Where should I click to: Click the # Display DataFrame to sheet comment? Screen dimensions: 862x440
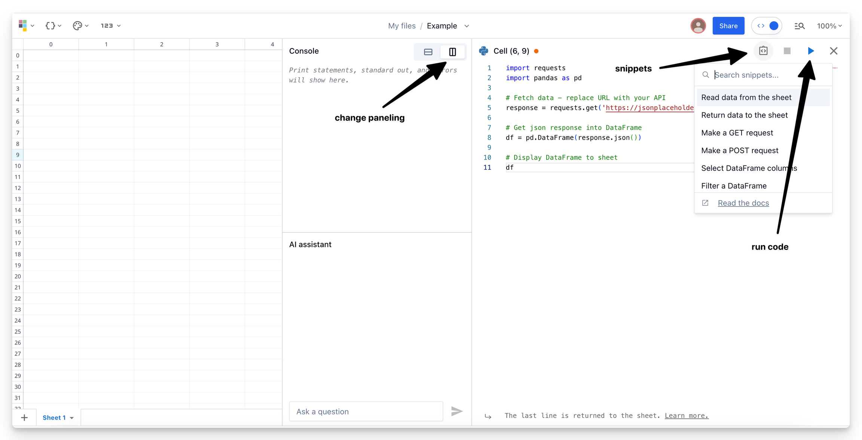coord(562,157)
